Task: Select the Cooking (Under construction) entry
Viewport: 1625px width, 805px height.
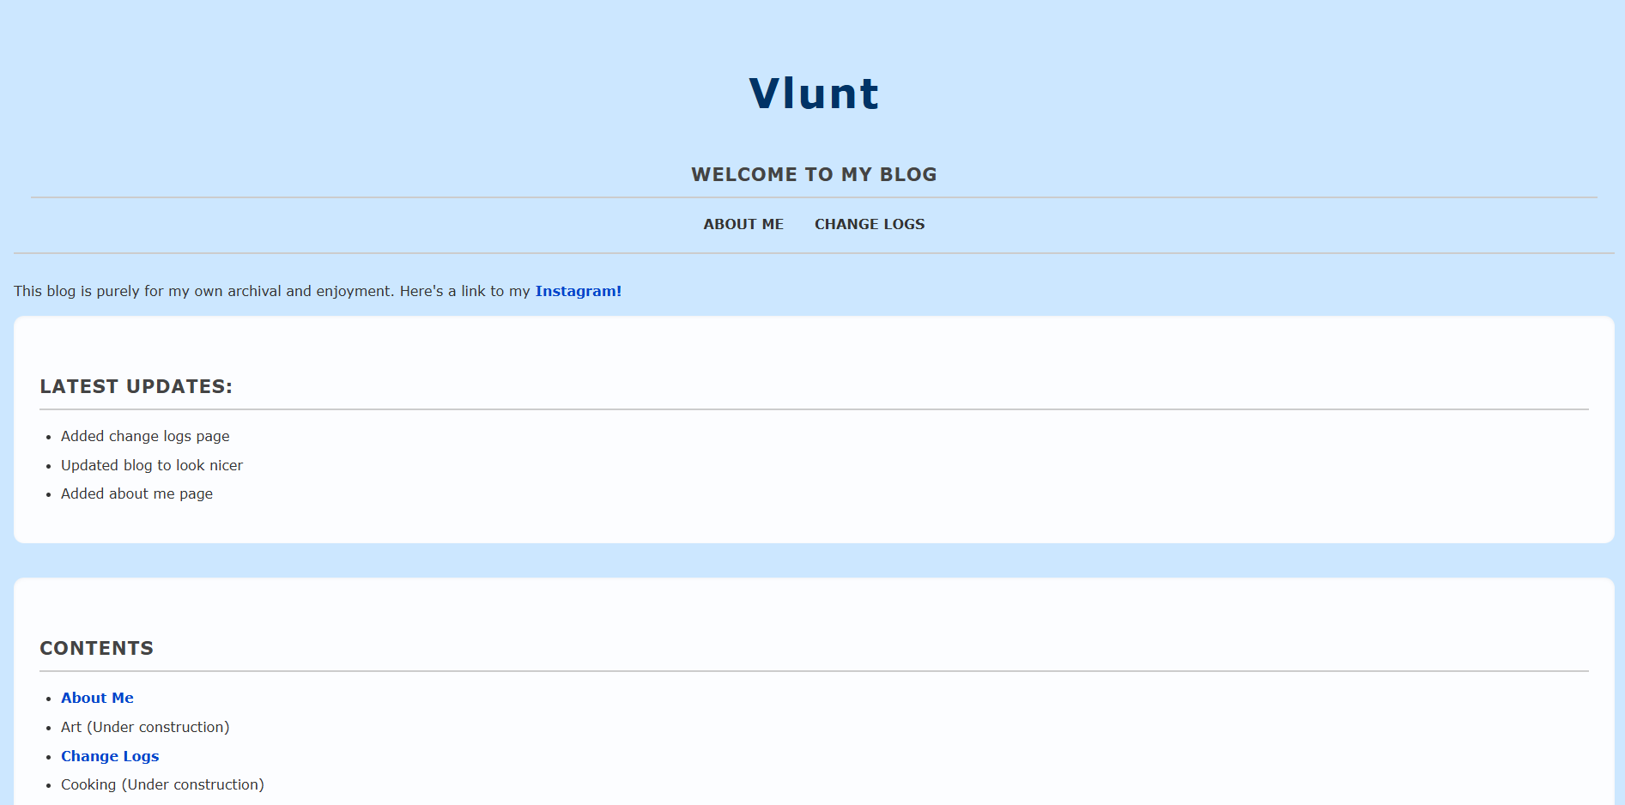Action: point(162,784)
